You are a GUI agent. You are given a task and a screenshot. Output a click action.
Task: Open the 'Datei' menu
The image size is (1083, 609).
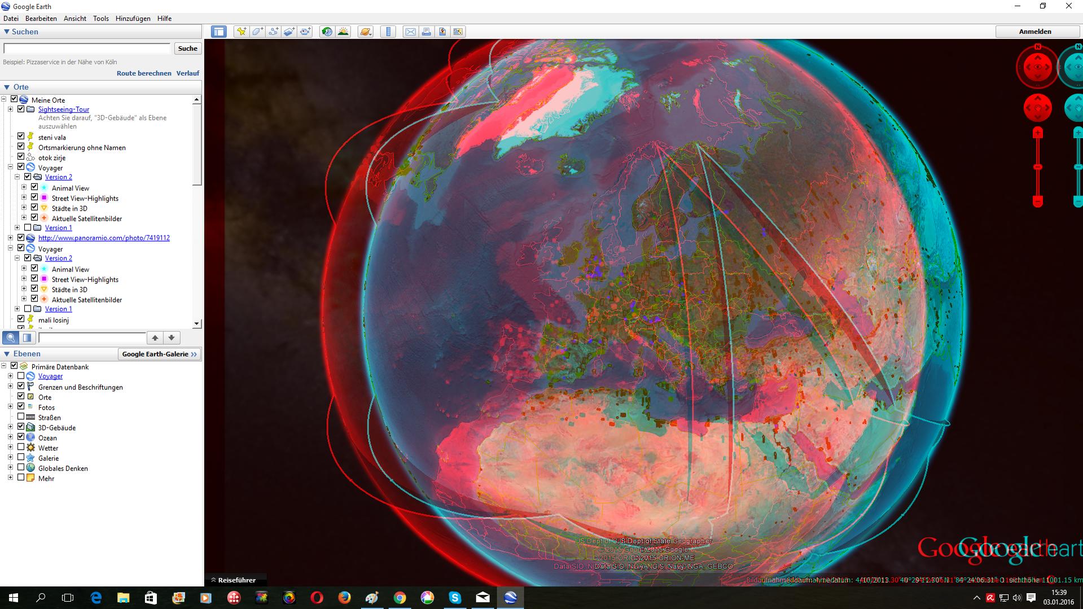coord(11,19)
